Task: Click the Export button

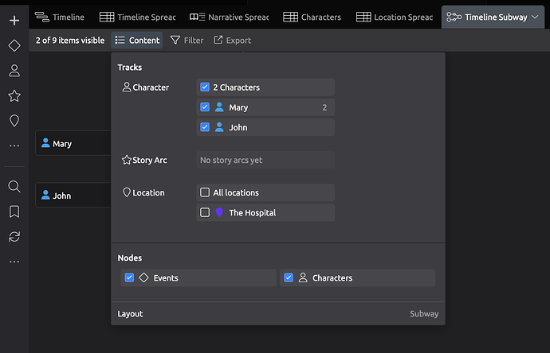Action: point(231,40)
